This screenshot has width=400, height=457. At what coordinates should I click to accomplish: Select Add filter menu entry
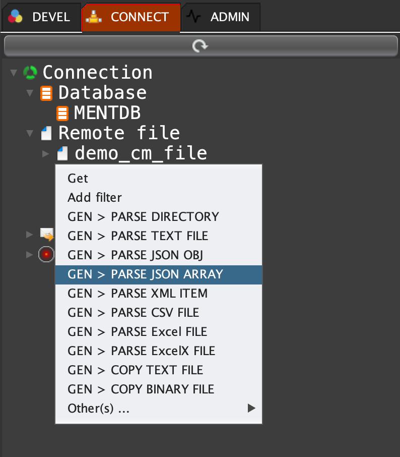95,198
